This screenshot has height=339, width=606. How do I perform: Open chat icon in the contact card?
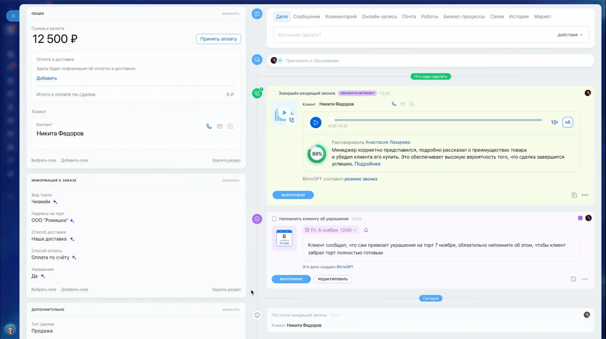(230, 127)
